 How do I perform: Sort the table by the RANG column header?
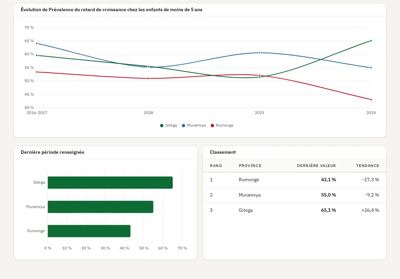pos(216,166)
